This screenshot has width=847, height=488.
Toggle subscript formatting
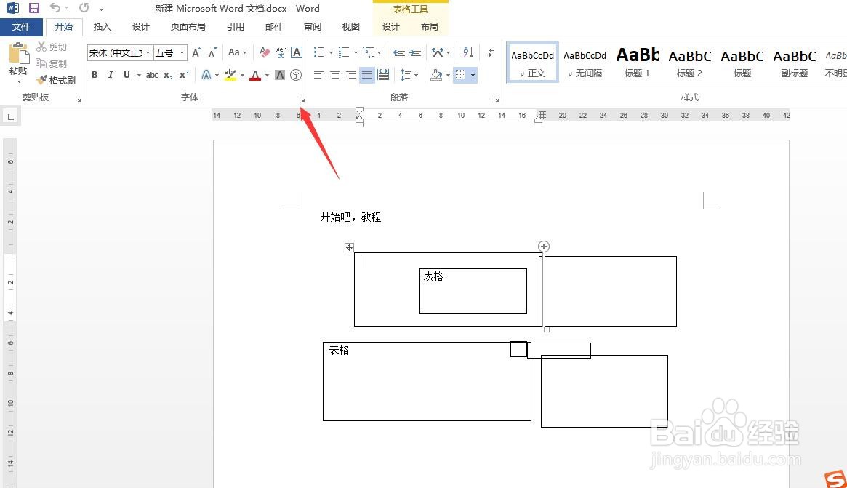(168, 75)
